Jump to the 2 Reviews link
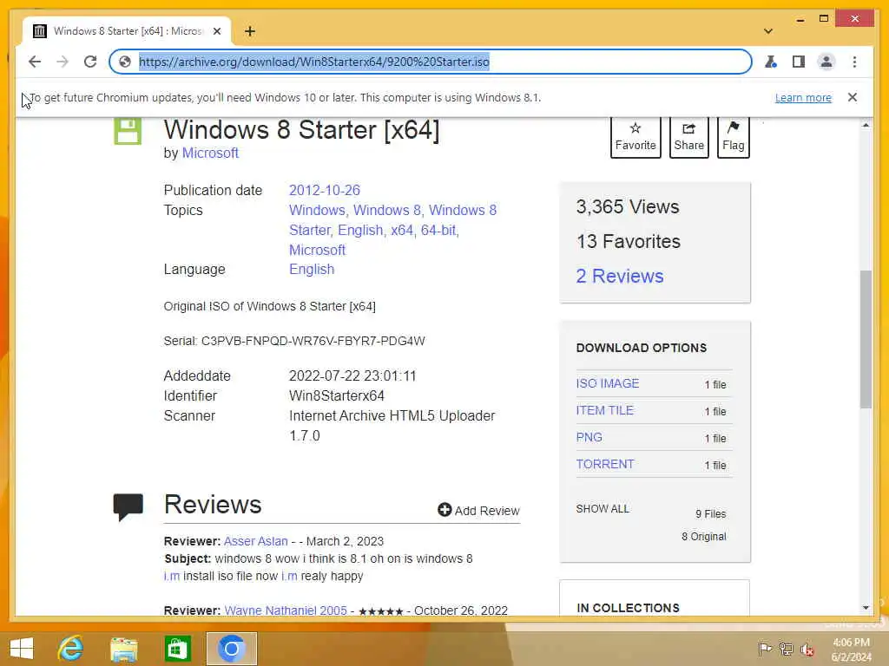 pyautogui.click(x=619, y=276)
